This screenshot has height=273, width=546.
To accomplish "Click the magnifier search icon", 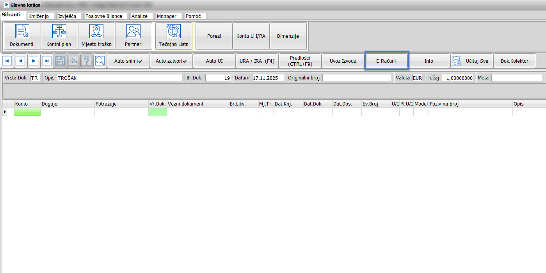I will tap(100, 61).
